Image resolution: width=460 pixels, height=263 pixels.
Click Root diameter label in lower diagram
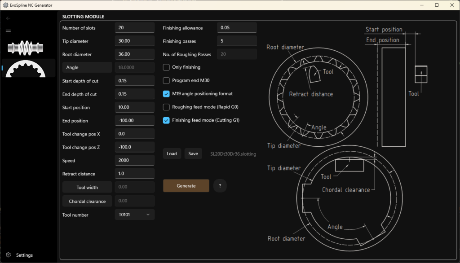pos(286,239)
